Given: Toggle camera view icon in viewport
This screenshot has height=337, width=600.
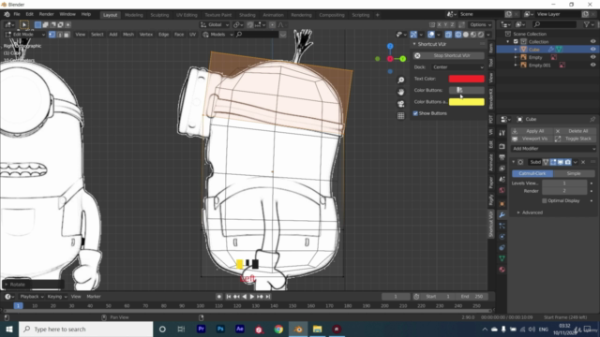Looking at the screenshot, I should click(400, 104).
